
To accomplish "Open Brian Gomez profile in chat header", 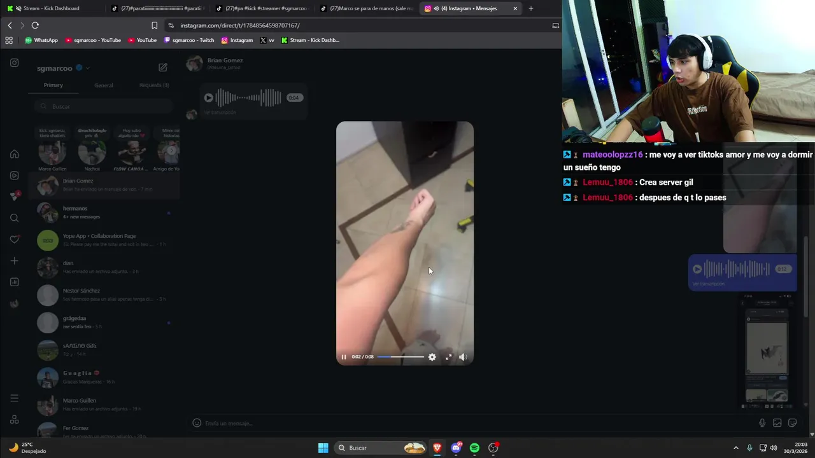I will pyautogui.click(x=215, y=63).
